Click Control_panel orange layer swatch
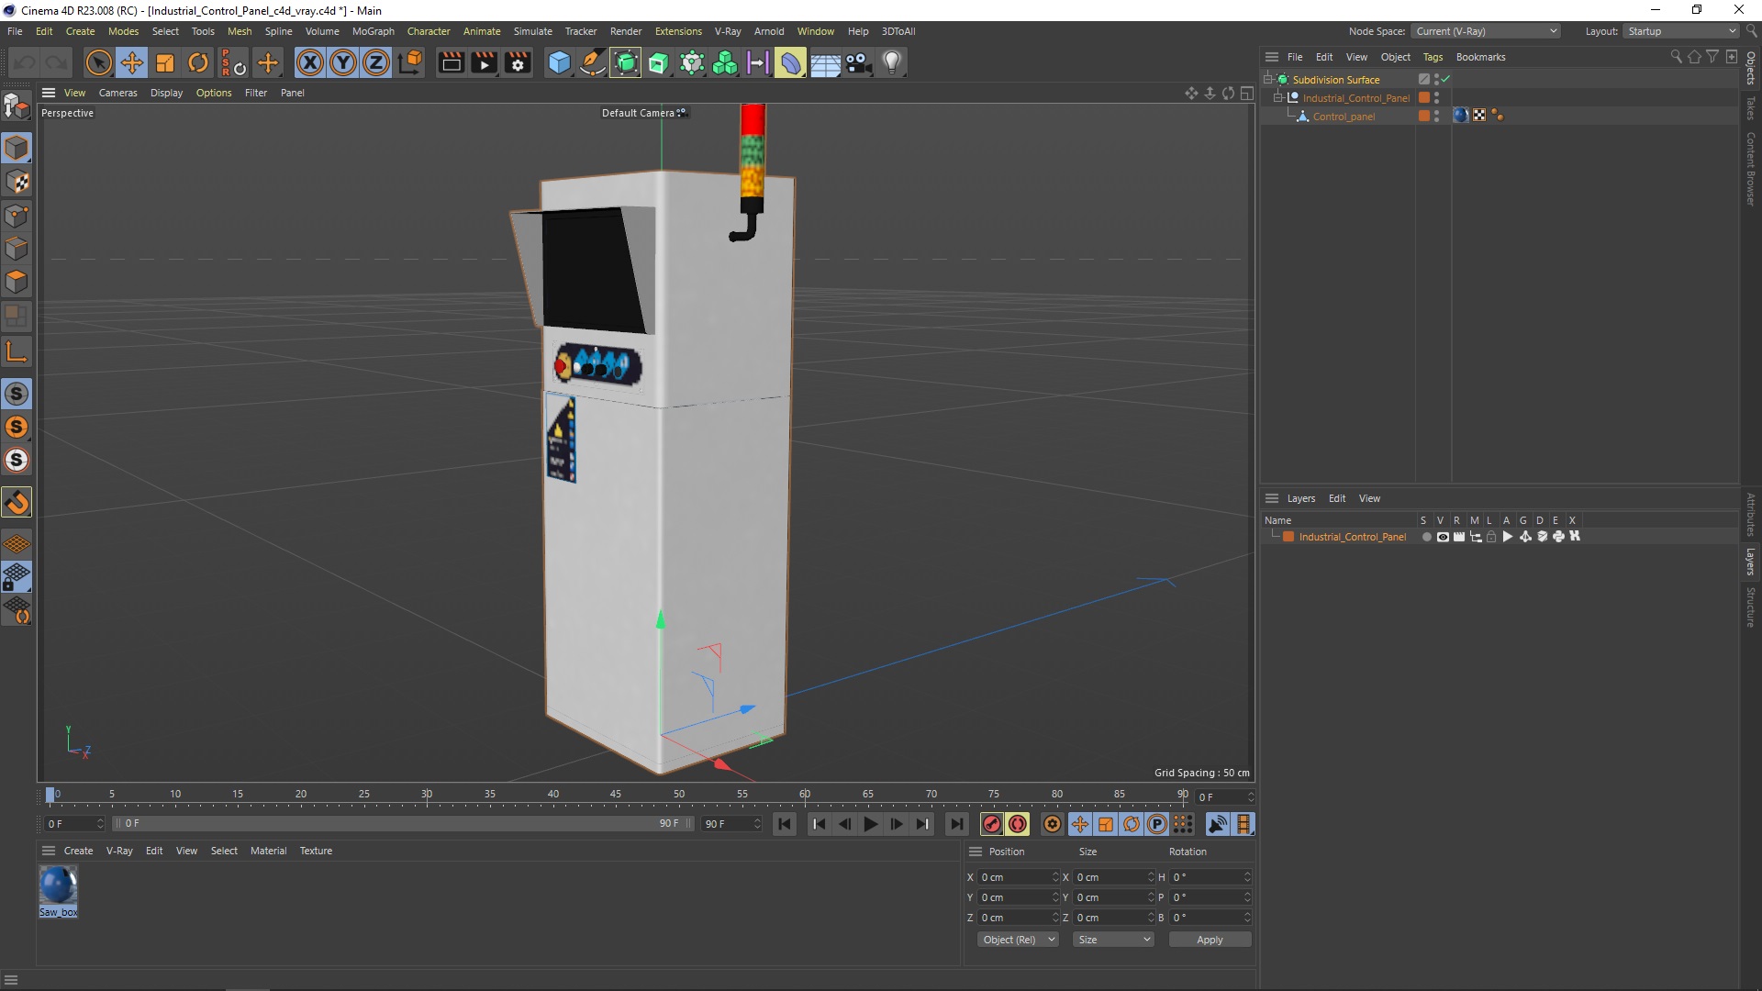1762x991 pixels. click(x=1424, y=116)
